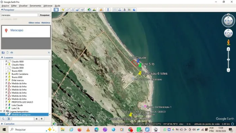The height and width of the screenshot is (133, 236).
Task: Open the Ajuda menu
Action: coord(57,6)
